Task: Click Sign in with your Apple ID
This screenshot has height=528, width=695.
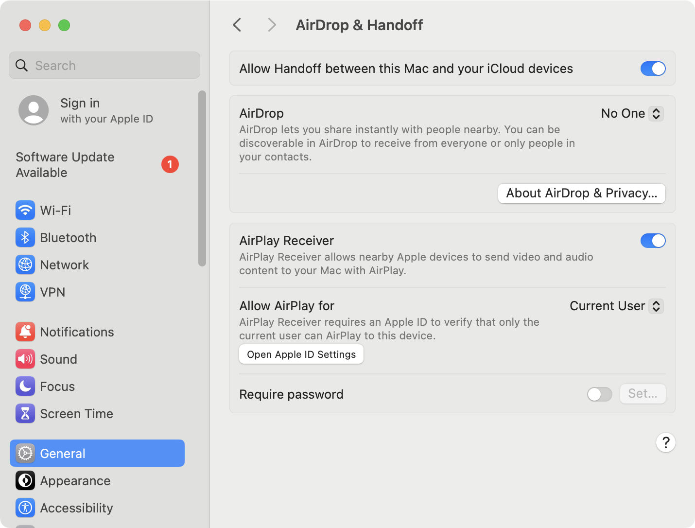Action: click(x=97, y=110)
